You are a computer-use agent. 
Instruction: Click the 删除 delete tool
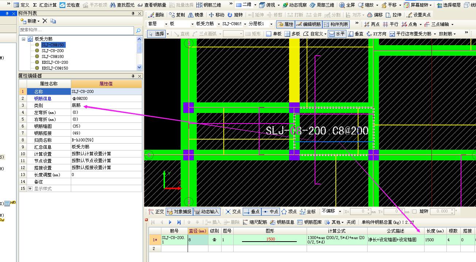157,15
